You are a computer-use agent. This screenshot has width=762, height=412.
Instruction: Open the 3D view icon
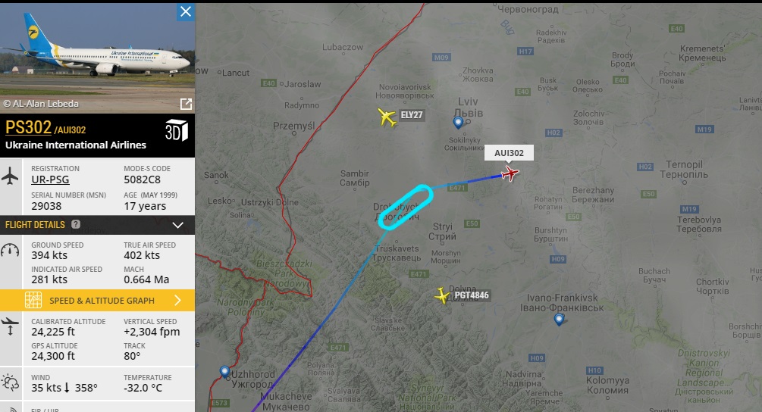177,130
